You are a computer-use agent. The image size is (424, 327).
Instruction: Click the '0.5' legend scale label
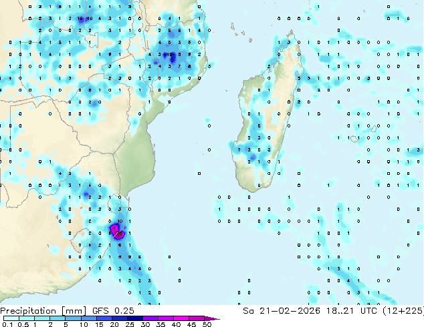(23, 324)
